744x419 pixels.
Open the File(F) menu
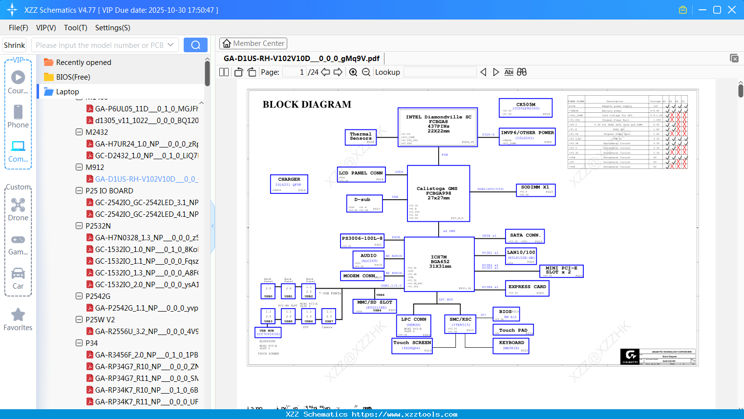[x=19, y=28]
